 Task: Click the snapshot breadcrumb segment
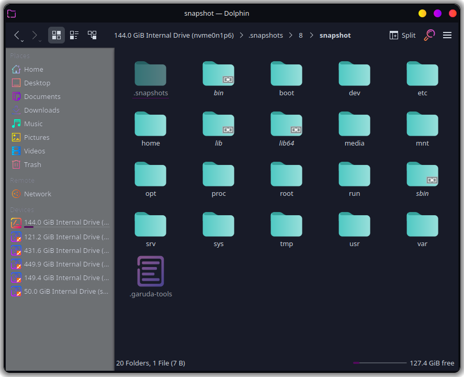(335, 35)
